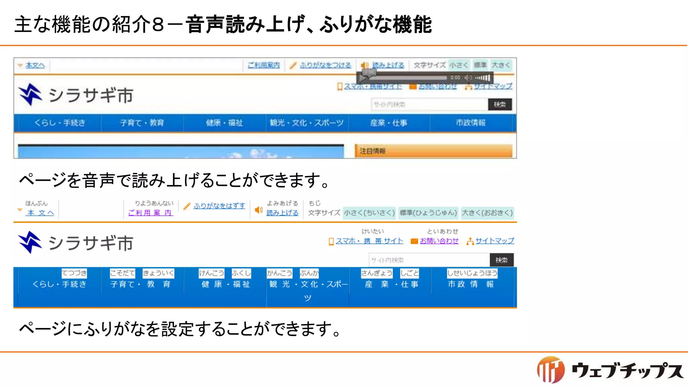Image resolution: width=688 pixels, height=387 pixels.
Task: Click upper 読み上げる link
Action: (388, 65)
